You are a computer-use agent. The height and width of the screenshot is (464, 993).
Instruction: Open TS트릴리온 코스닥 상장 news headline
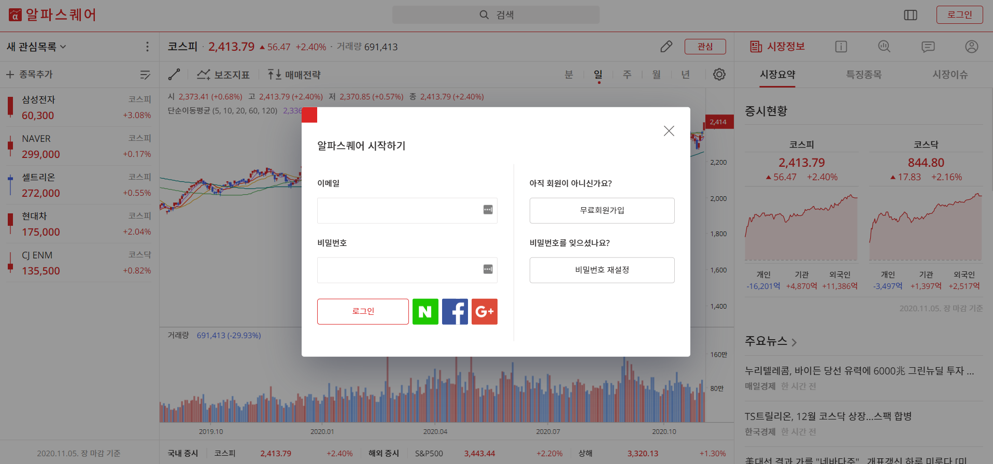point(828,416)
